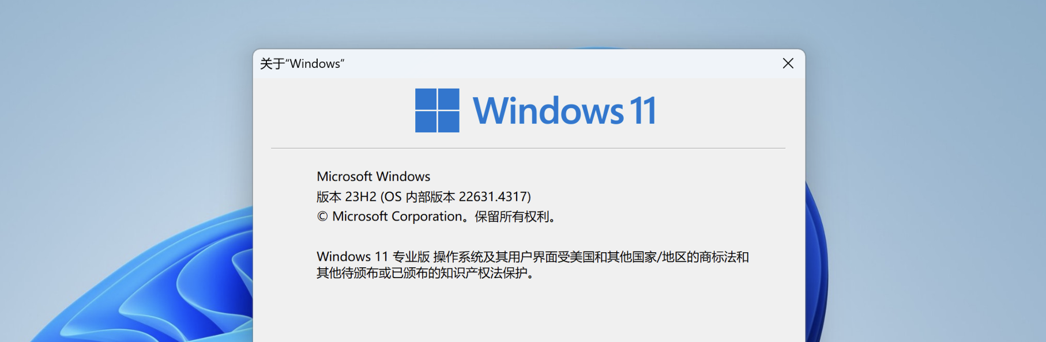
Task: Click the "11" numeral in the large logo
Action: pyautogui.click(x=642, y=111)
